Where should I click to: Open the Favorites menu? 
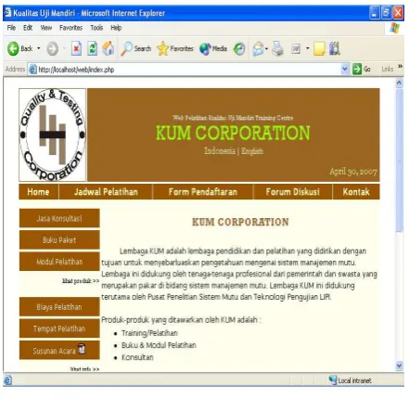(x=71, y=28)
